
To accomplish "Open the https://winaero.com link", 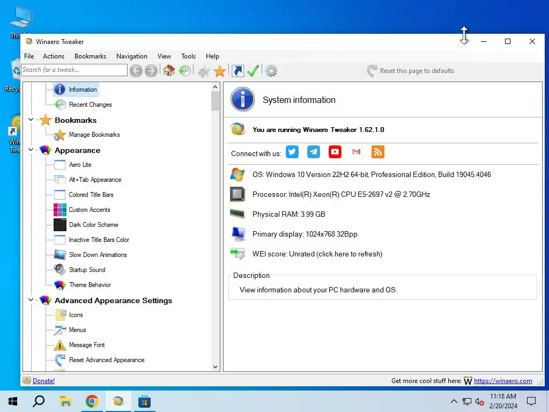I will click(x=503, y=381).
